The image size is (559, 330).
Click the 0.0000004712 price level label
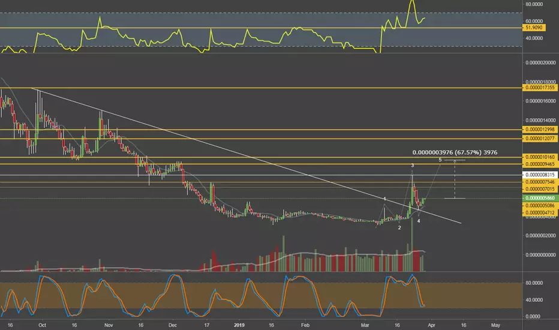coord(540,212)
